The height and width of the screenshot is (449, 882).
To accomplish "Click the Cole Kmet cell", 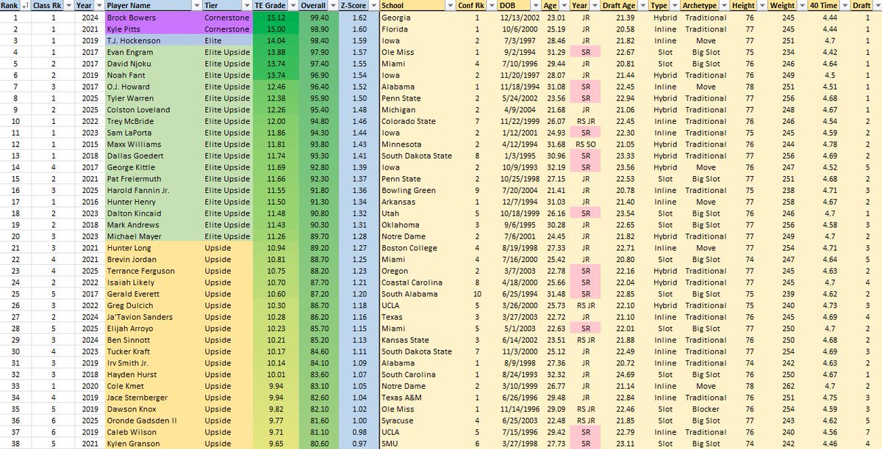I will pyautogui.click(x=153, y=387).
